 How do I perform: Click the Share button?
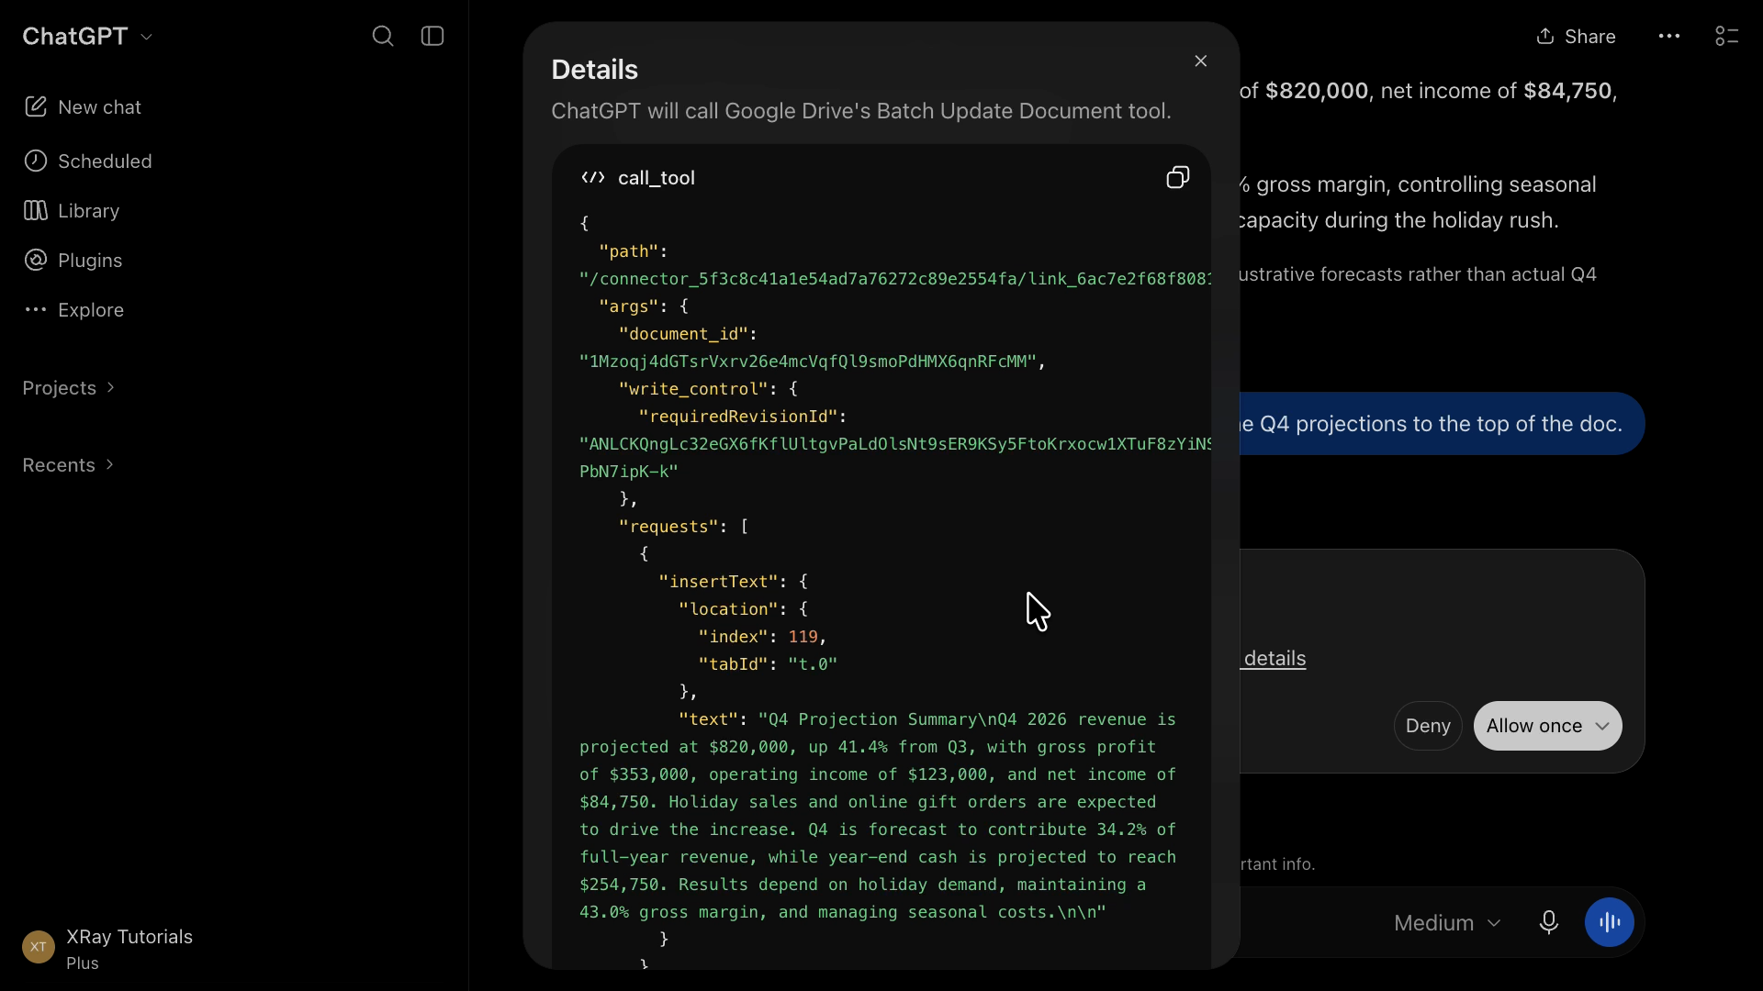tap(1576, 37)
